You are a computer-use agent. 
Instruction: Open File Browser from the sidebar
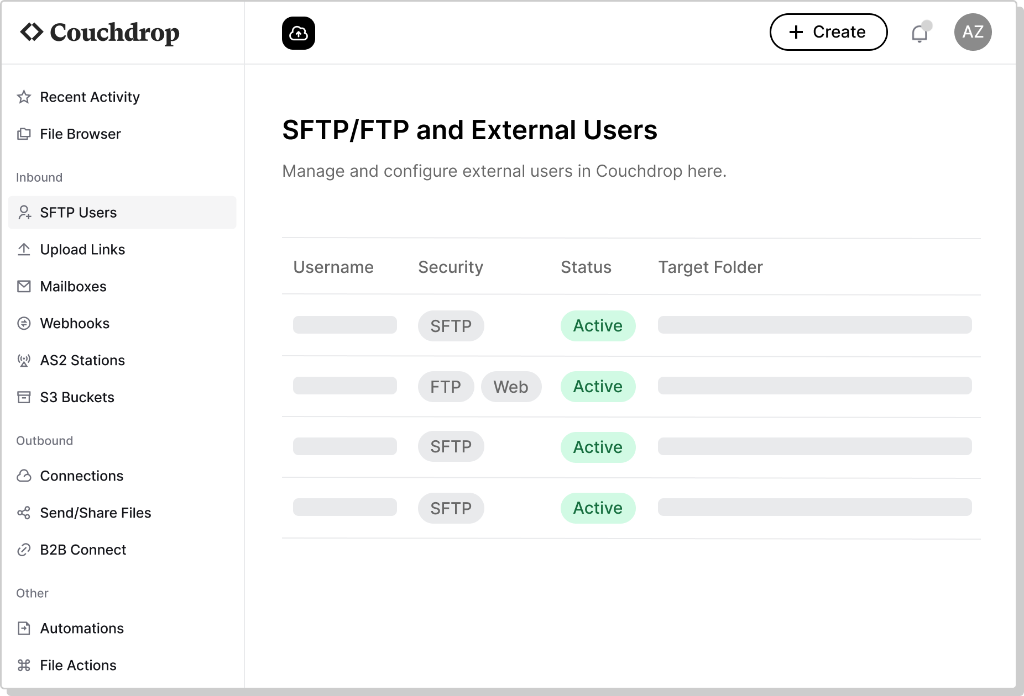(80, 134)
